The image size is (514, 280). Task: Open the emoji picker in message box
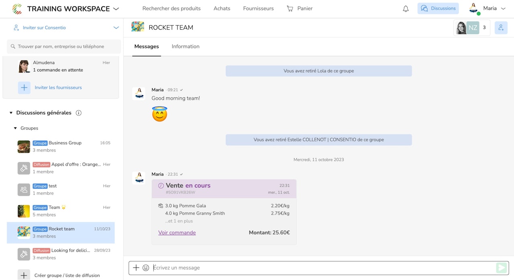[146, 268]
